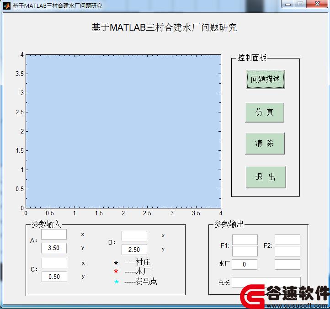Screen dimensions: 330x309
Task: Select the 水厂 output field showing 0
Action: coord(245,264)
